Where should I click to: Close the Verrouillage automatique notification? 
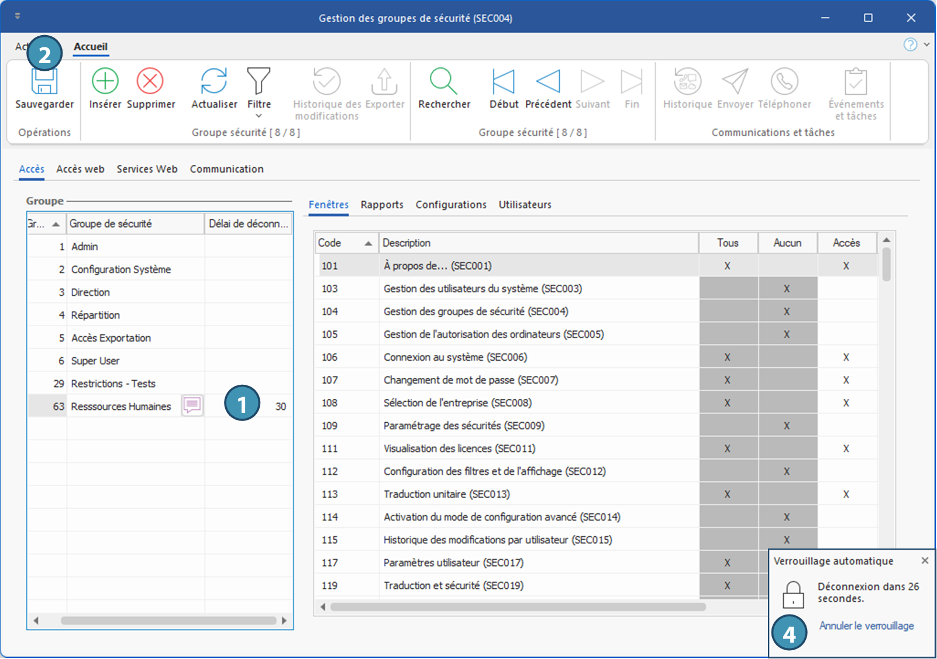[925, 561]
